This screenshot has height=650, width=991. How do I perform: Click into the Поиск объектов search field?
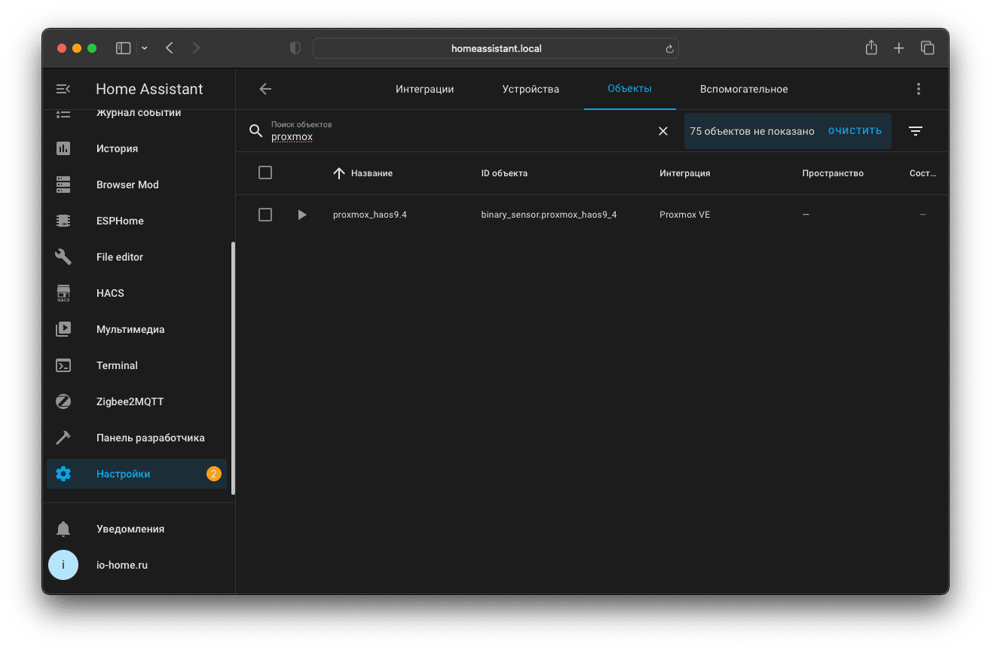452,136
